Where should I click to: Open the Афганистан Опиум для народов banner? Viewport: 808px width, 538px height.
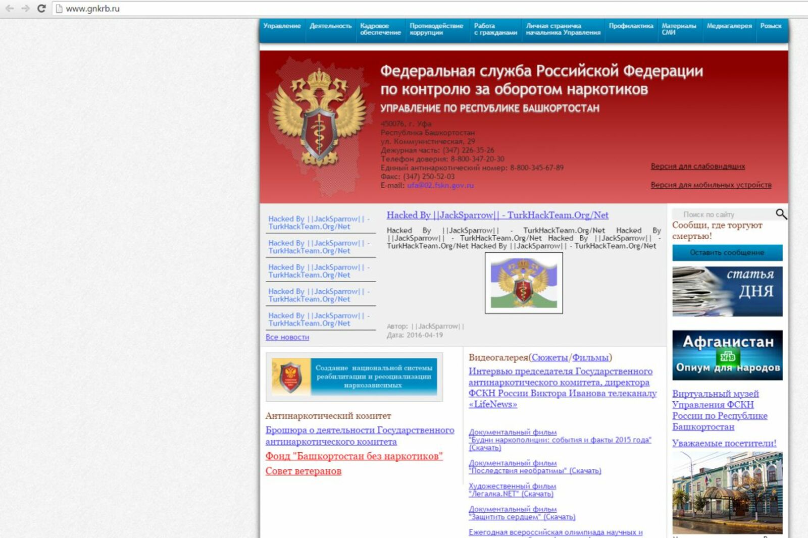click(x=727, y=355)
